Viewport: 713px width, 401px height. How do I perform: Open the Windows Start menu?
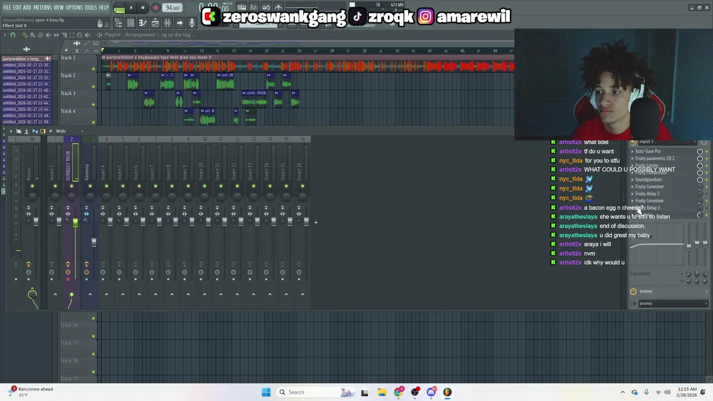pyautogui.click(x=266, y=392)
